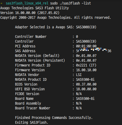Click NVDATA Version (Persistent) label
The image size is (122, 125).
tap(40, 60)
